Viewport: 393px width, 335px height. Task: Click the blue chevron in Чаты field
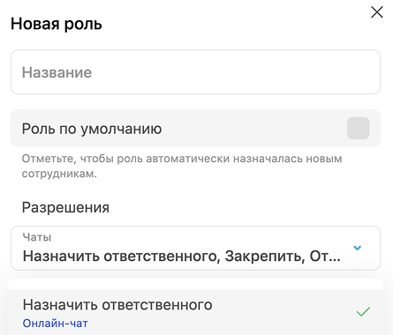point(357,248)
